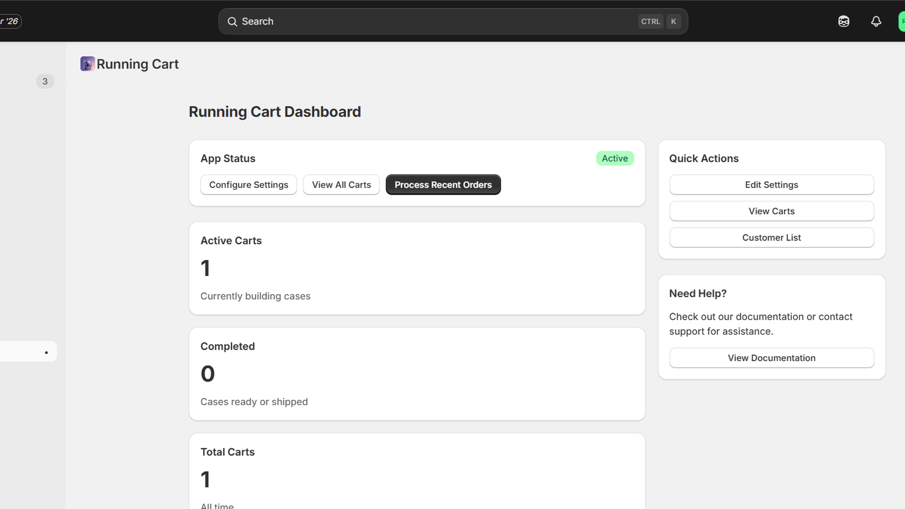The height and width of the screenshot is (509, 905).
Task: Click the dot indicator in the left sidebar
Action: [x=46, y=352]
